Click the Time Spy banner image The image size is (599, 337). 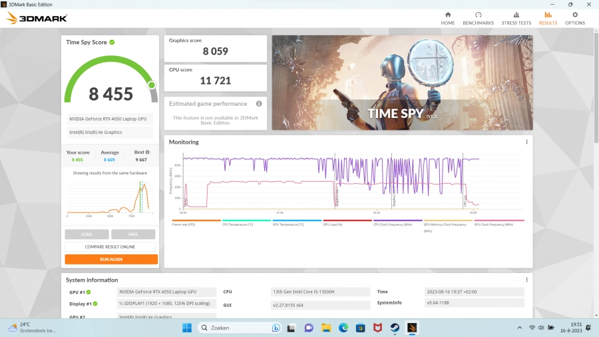(x=402, y=83)
